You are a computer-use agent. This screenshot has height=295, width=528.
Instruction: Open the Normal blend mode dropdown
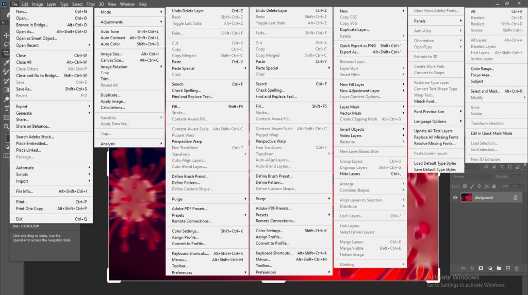[x=471, y=176]
